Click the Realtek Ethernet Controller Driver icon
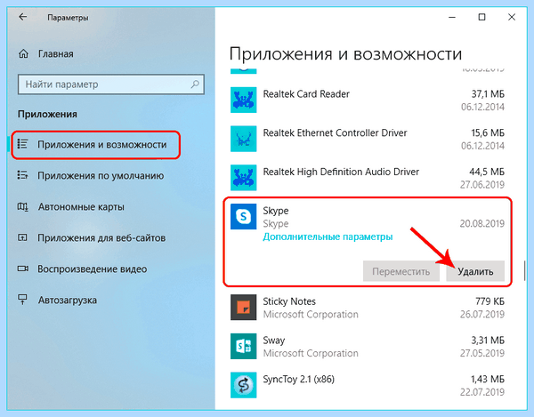534x417 pixels. click(243, 139)
